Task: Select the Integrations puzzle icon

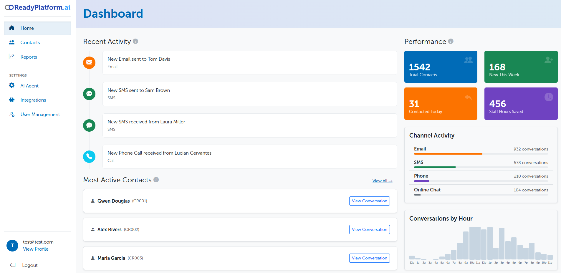Action: tap(12, 100)
